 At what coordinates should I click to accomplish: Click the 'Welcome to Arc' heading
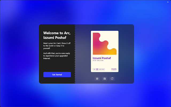click(57, 35)
